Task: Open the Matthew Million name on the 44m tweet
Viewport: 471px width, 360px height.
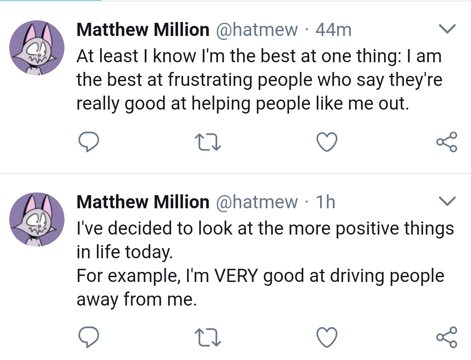Action: click(x=143, y=30)
